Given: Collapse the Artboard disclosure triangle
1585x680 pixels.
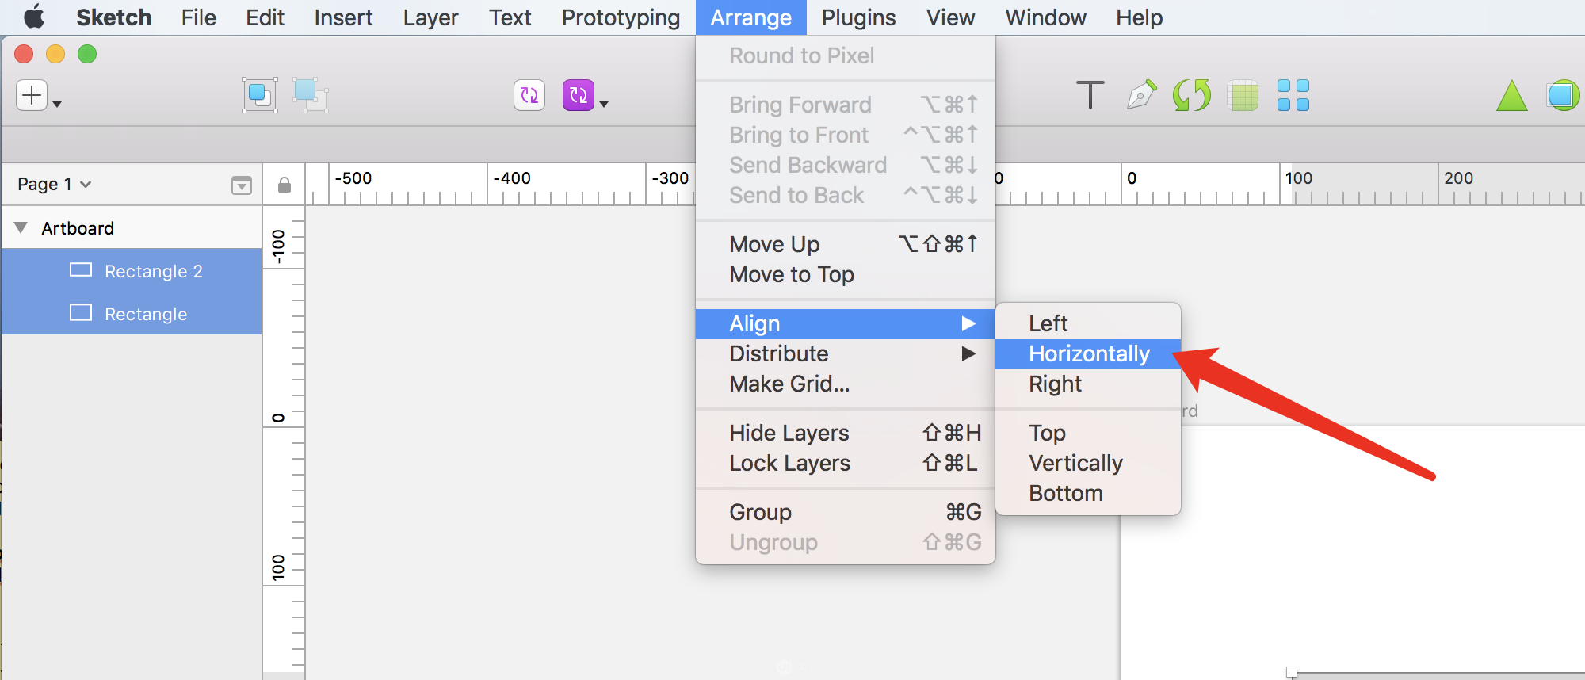Looking at the screenshot, I should coord(21,228).
